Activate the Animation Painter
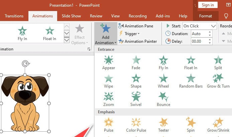232x137 pixels. tap(138, 41)
